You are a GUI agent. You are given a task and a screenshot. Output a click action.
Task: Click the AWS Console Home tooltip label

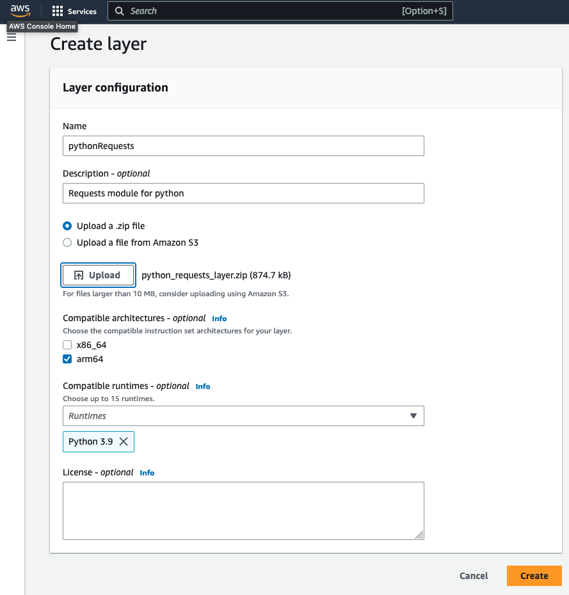click(x=42, y=26)
